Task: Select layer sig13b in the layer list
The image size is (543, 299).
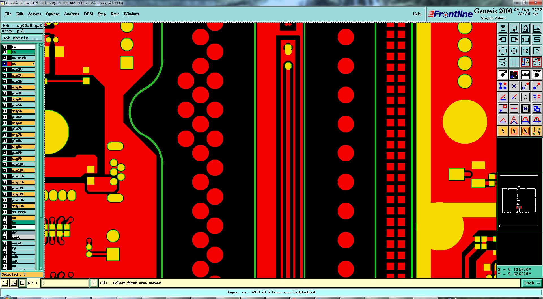Action: pos(23,206)
